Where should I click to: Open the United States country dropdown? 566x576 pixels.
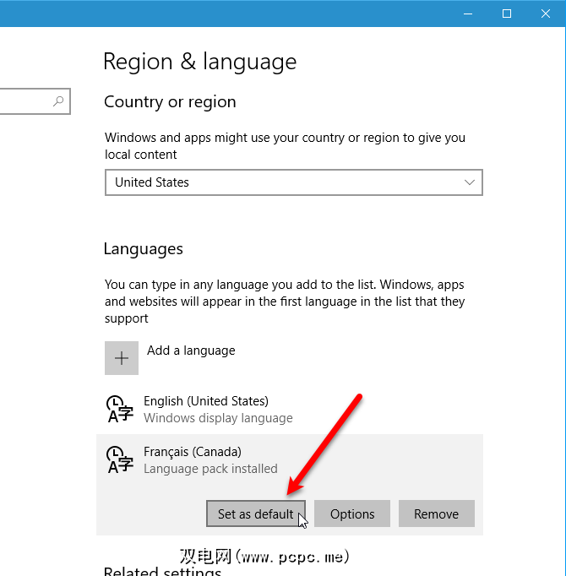coord(294,182)
